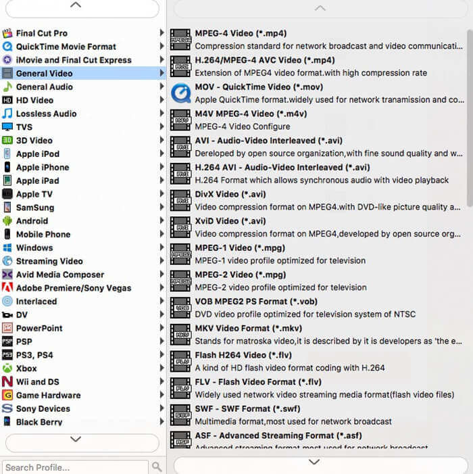Expand the PS3, PS4 submenu arrow

pos(161,354)
